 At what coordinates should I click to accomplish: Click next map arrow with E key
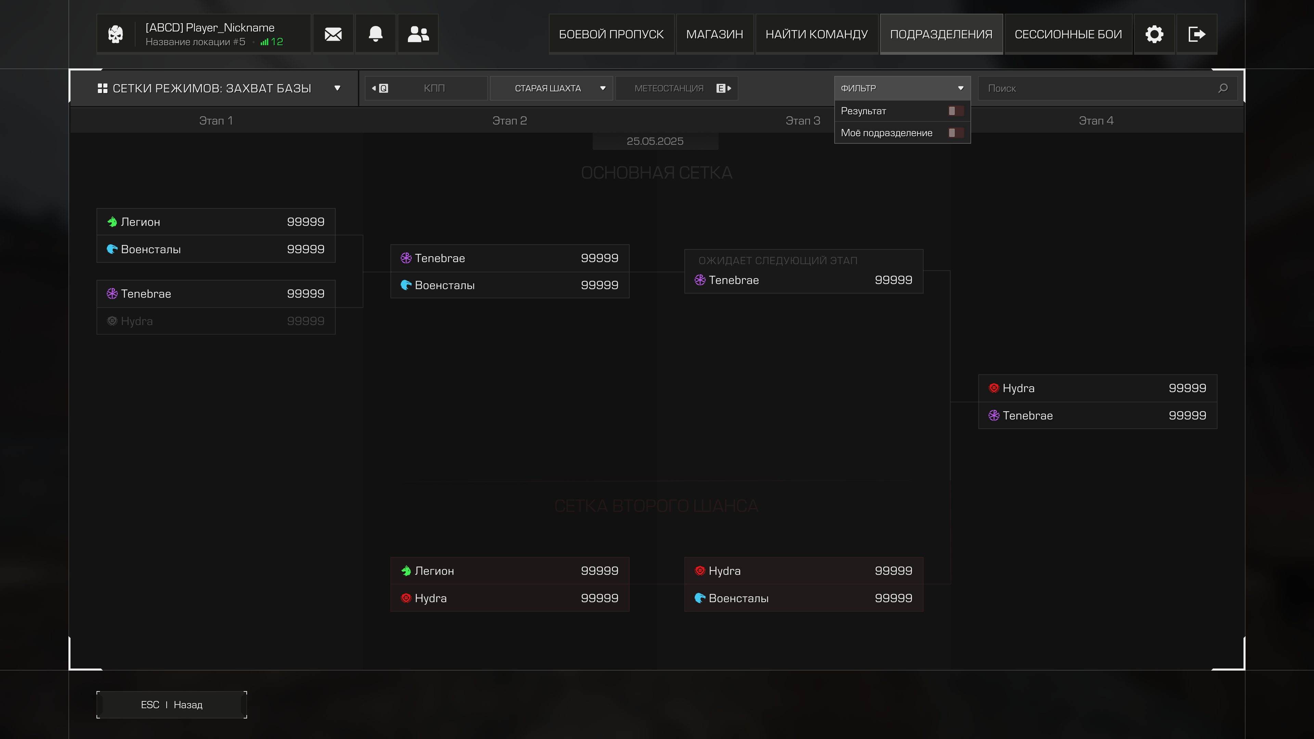pos(723,88)
